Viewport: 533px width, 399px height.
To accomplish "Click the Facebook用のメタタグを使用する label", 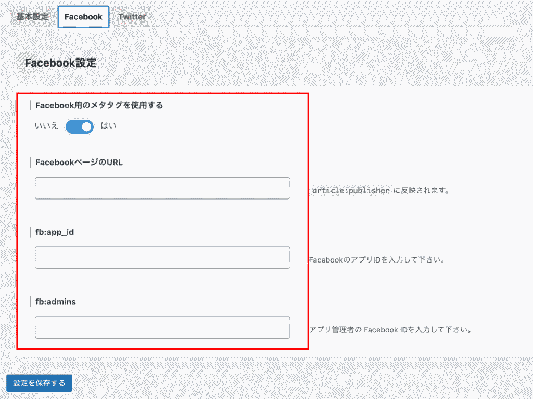I will (99, 105).
